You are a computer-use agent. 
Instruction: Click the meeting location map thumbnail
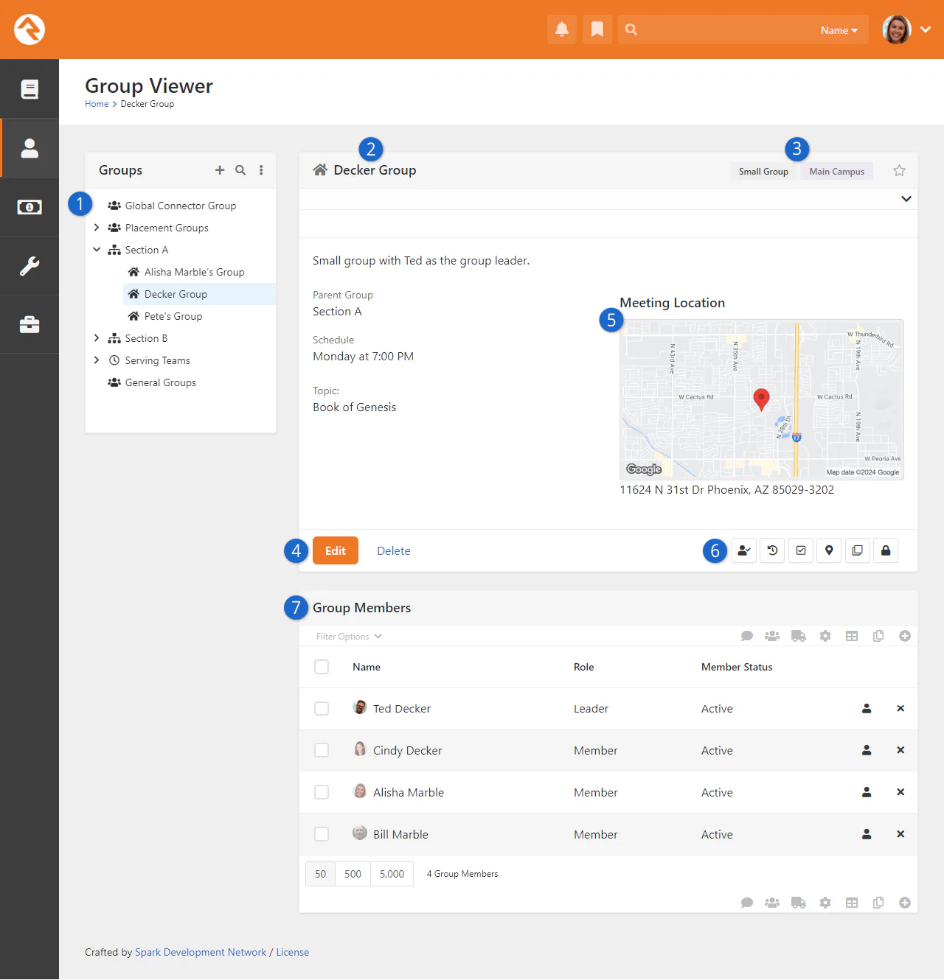click(762, 399)
